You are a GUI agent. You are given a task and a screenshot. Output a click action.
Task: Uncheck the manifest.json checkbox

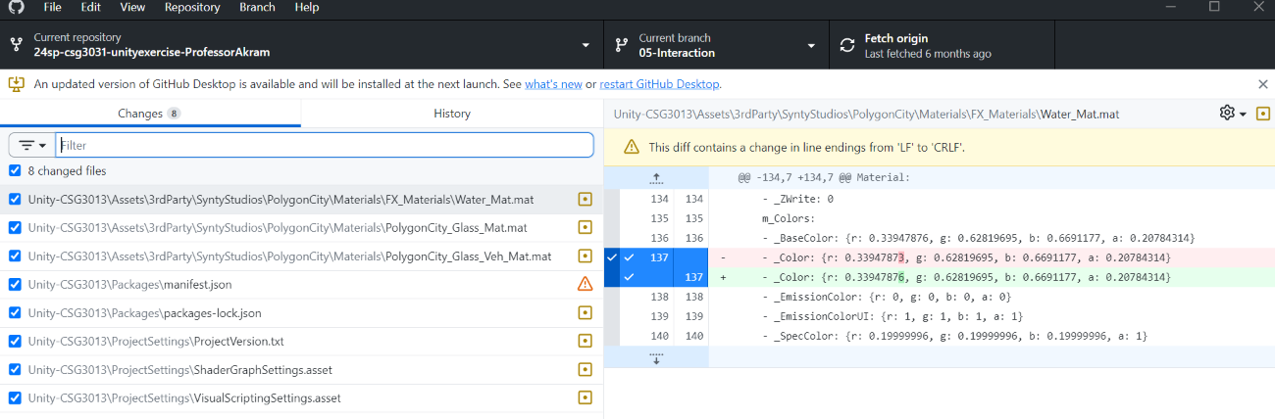pos(14,284)
